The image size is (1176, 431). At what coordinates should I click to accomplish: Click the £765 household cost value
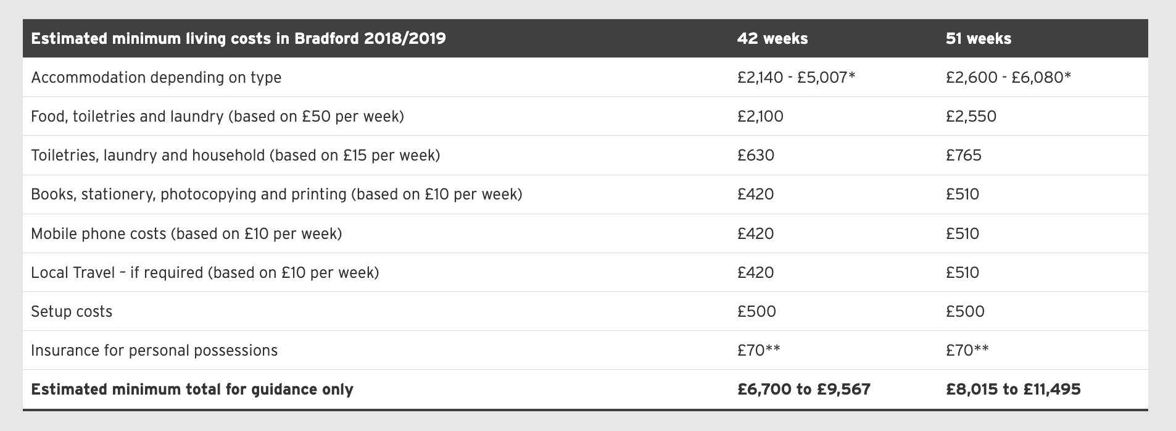coord(964,156)
